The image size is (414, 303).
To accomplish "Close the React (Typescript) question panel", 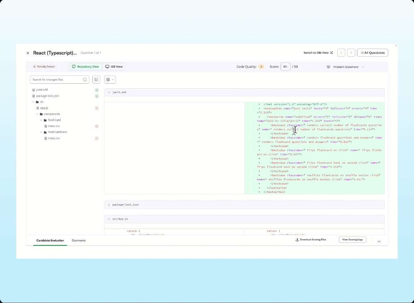I will click(28, 53).
